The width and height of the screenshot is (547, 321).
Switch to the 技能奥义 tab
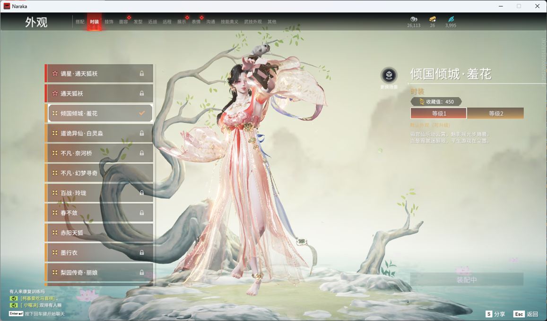(229, 22)
